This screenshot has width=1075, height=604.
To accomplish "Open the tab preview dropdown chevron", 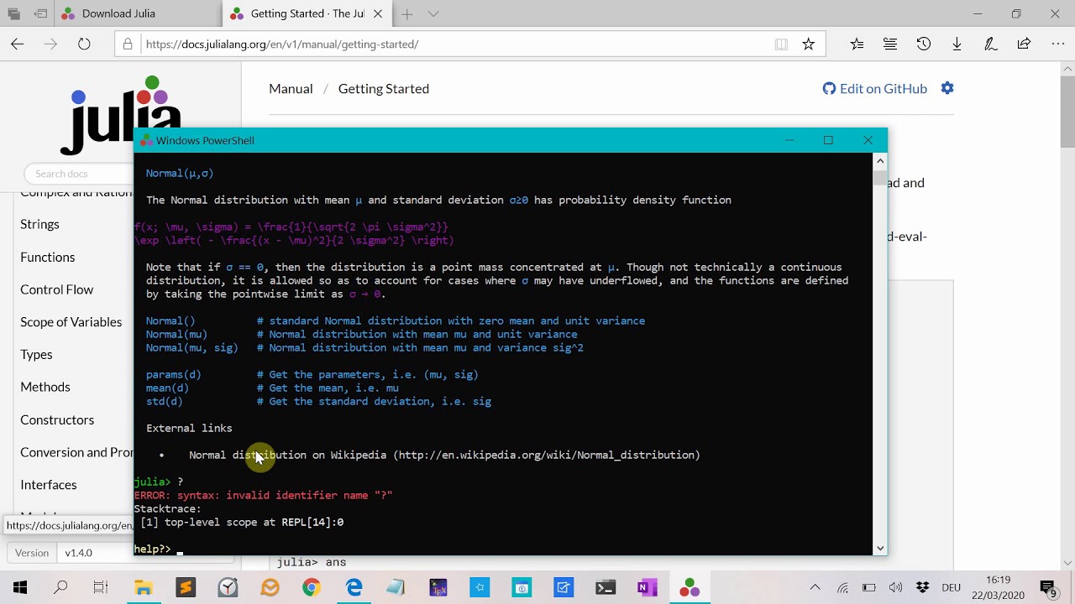I will 433,13.
